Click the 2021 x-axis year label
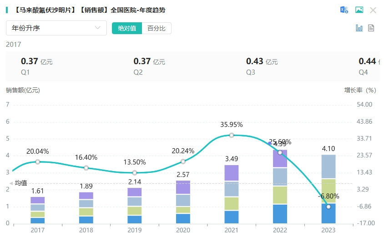This screenshot has height=237, width=384. click(232, 230)
